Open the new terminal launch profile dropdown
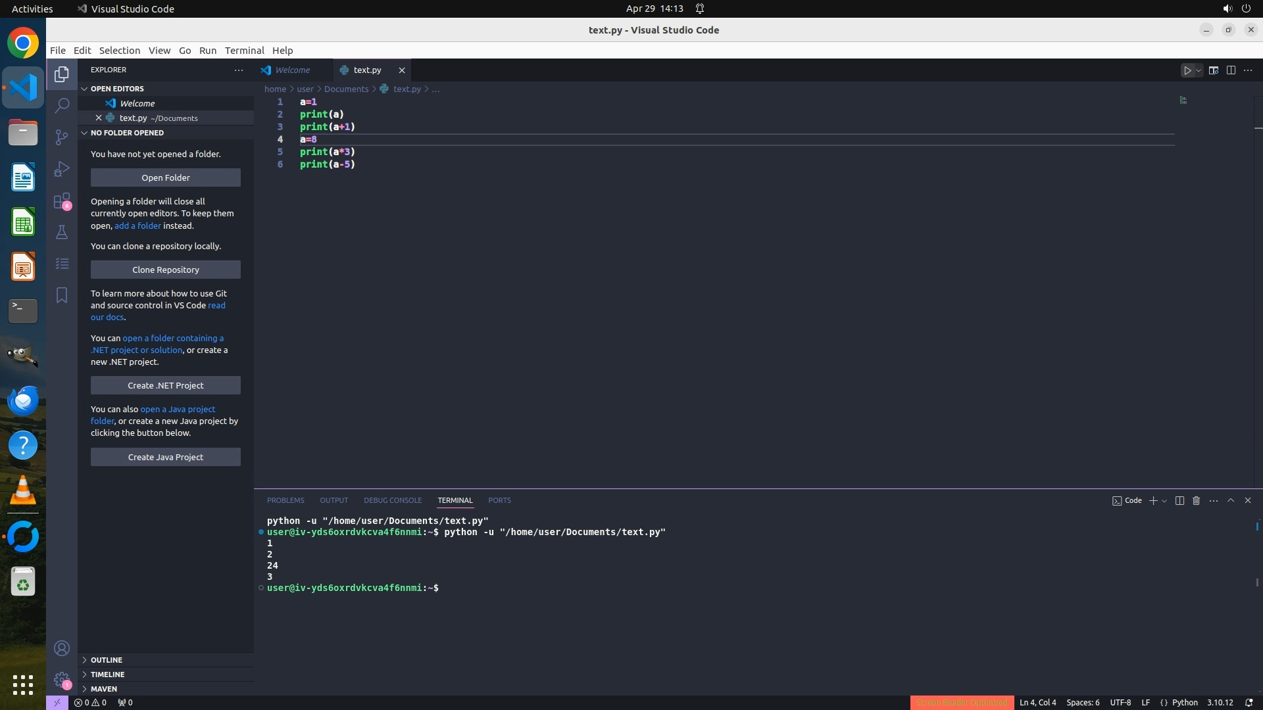Viewport: 1263px width, 710px height. click(1164, 501)
